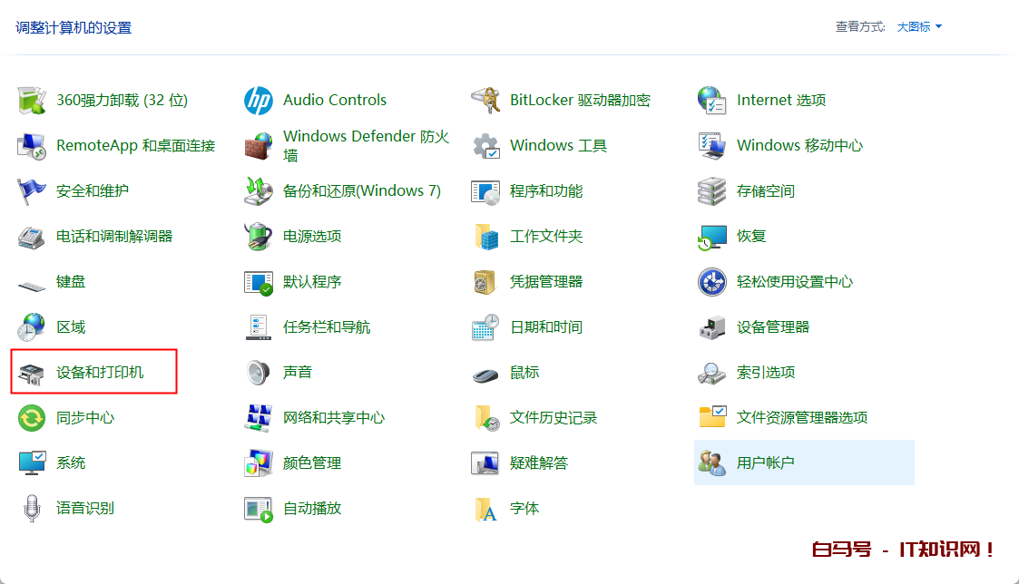Open the 疑难解答 troubleshooting item

coord(538,463)
